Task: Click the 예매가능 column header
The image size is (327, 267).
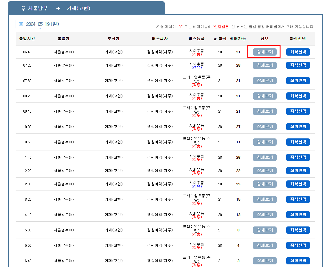Action: (x=238, y=39)
